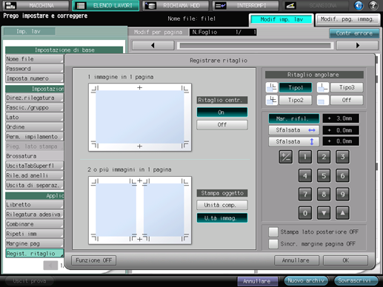Set corner crop to Off
Screen dimensions: 383x287
(347, 100)
